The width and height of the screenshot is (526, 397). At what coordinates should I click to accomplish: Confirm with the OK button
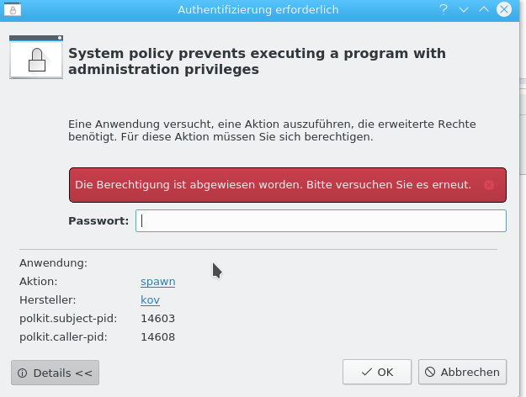tap(377, 372)
